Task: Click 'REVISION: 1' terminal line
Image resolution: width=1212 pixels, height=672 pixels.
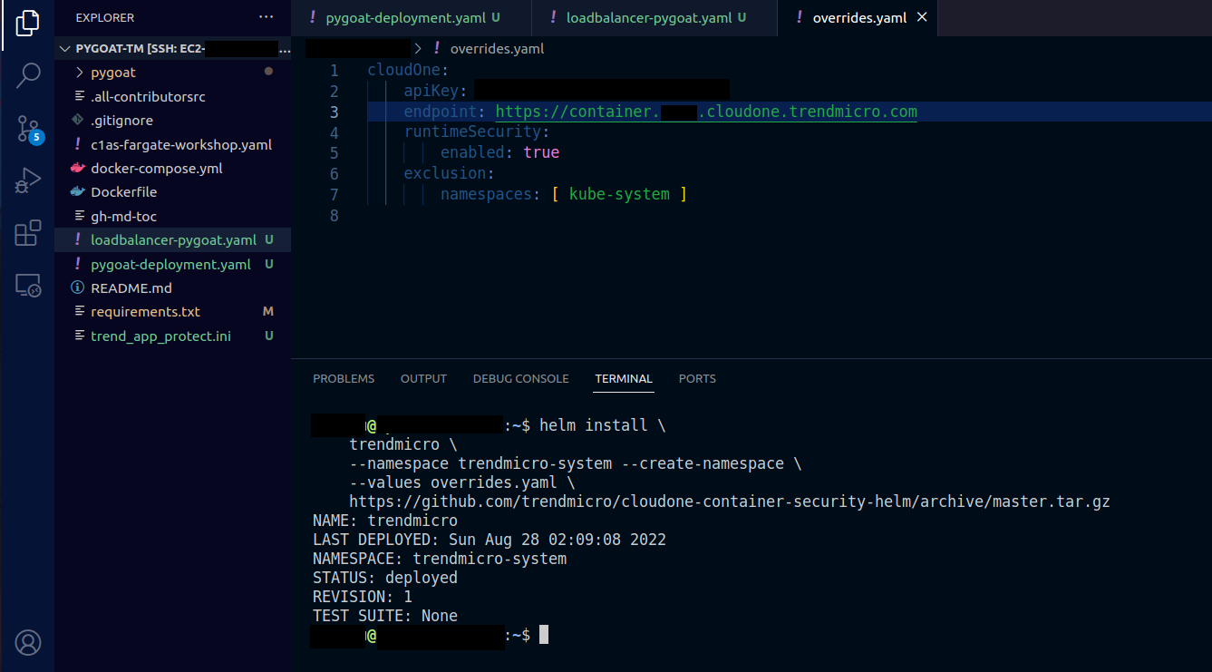Action: point(363,597)
